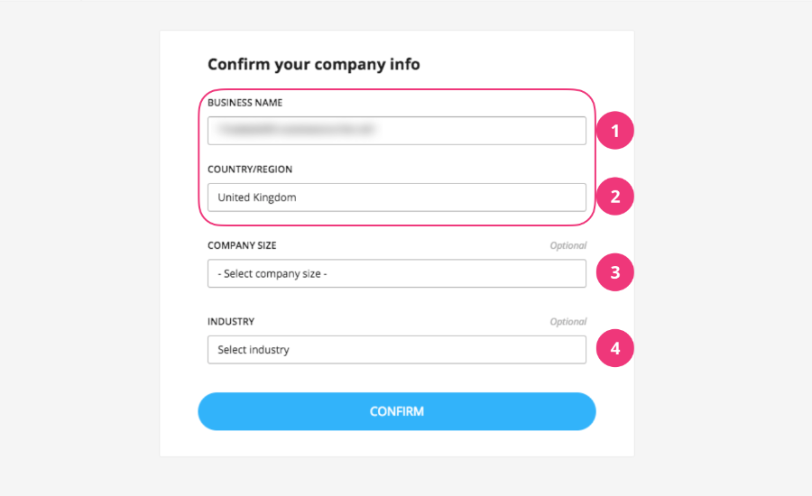Click the pink number 4 badge
Viewport: 812px width, 496px height.
(x=615, y=349)
